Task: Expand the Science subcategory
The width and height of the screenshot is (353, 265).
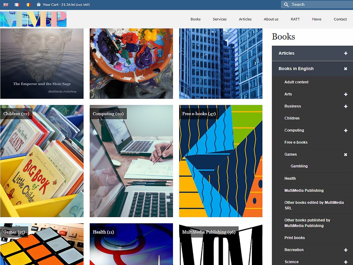Action: pos(346,262)
